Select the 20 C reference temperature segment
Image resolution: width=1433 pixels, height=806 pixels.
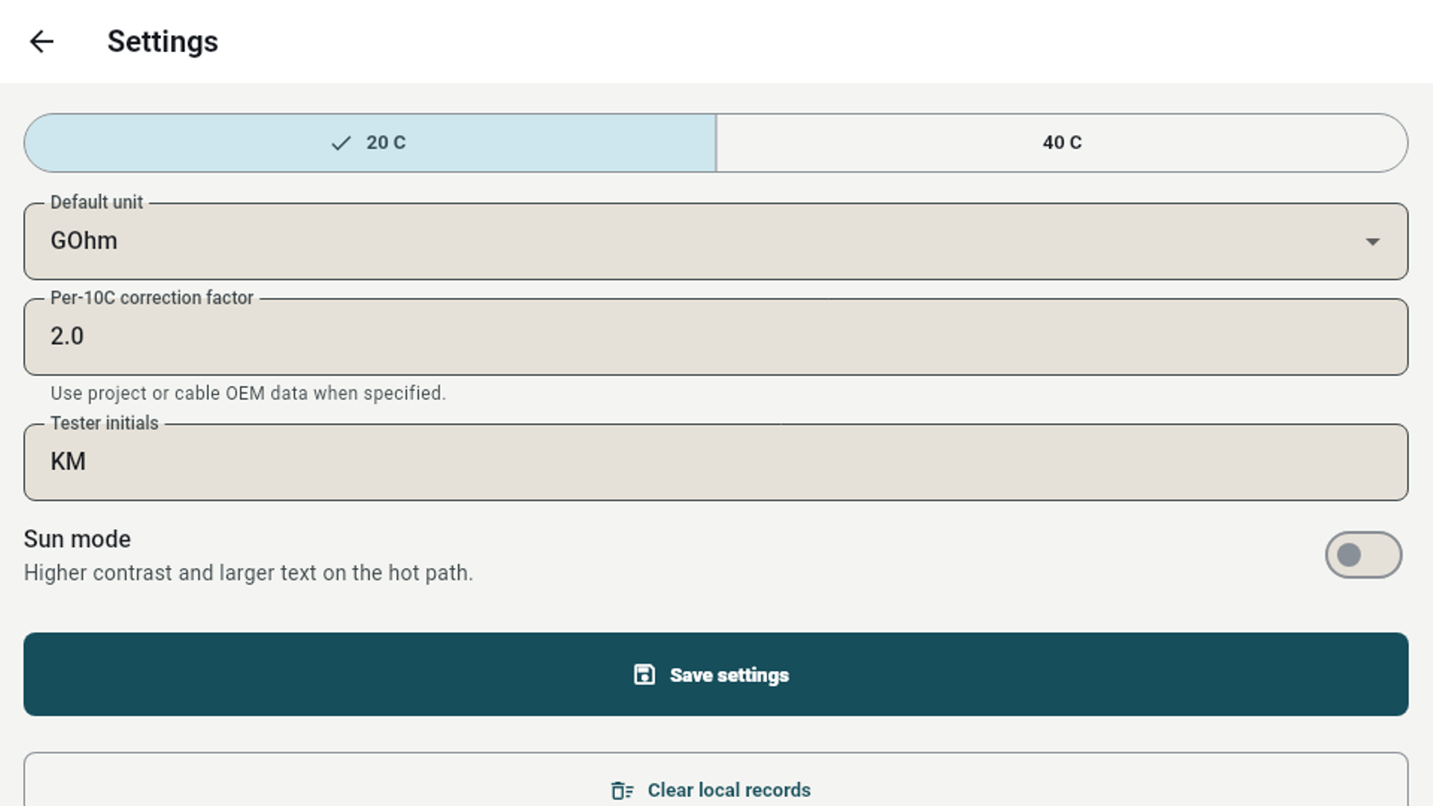click(x=370, y=143)
